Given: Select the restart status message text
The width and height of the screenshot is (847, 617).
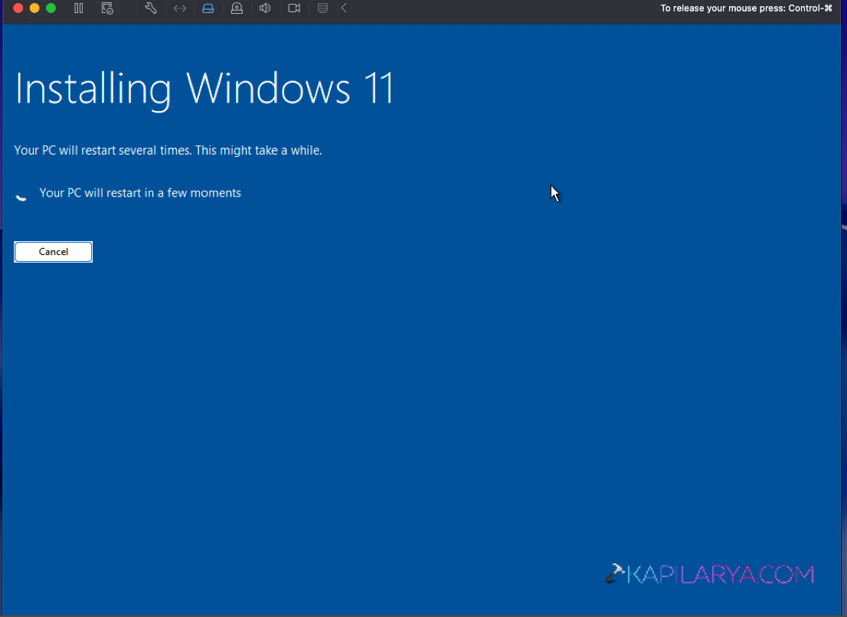Looking at the screenshot, I should pos(140,192).
